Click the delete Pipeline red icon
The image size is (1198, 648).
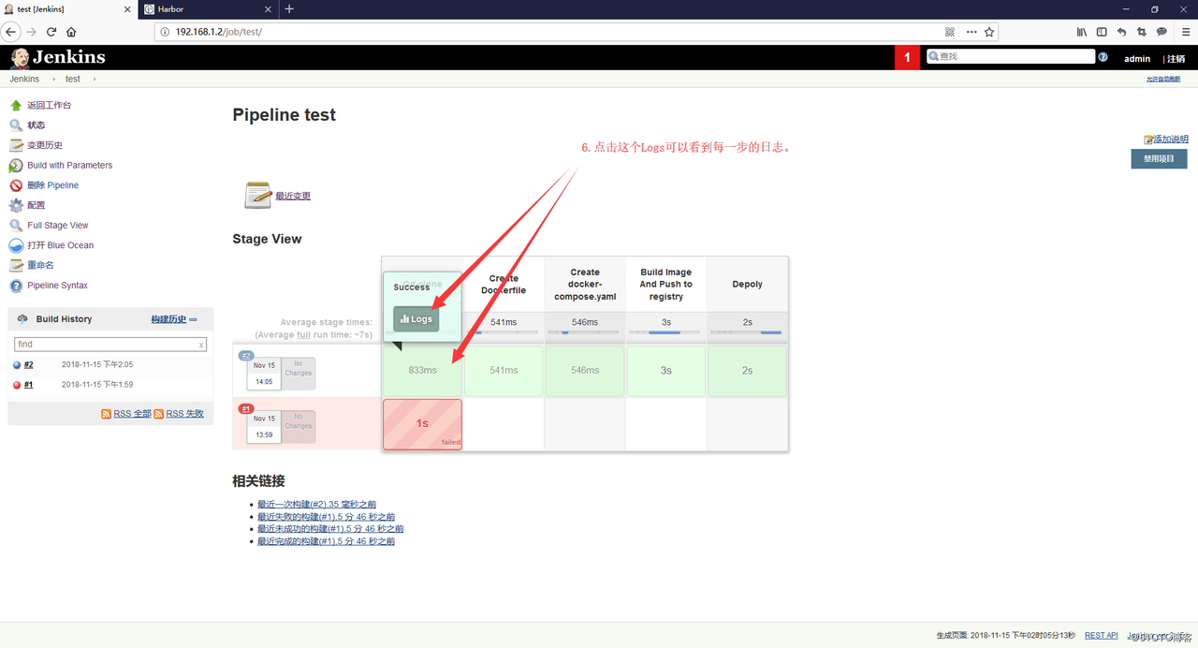[16, 185]
